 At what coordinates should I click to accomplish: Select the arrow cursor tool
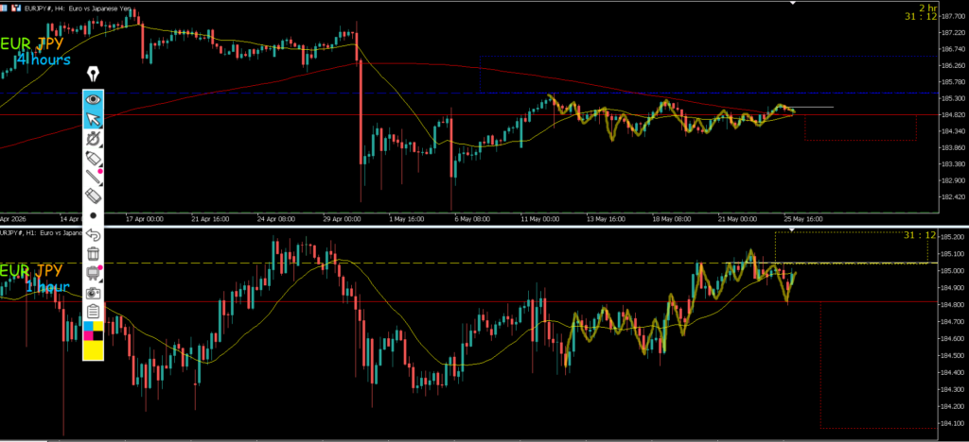(94, 119)
